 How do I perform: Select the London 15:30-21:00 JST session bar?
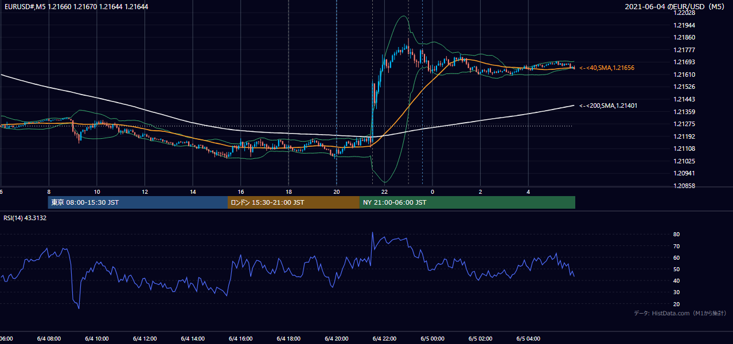coord(294,202)
